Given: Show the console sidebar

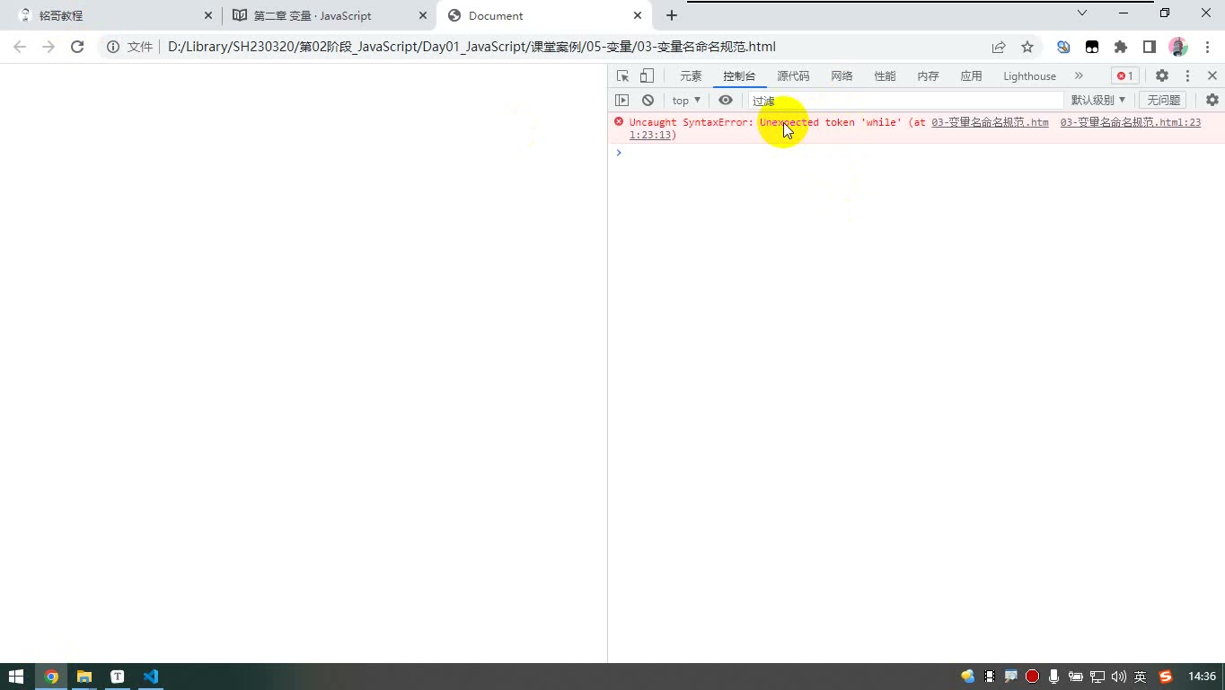Looking at the screenshot, I should (621, 101).
